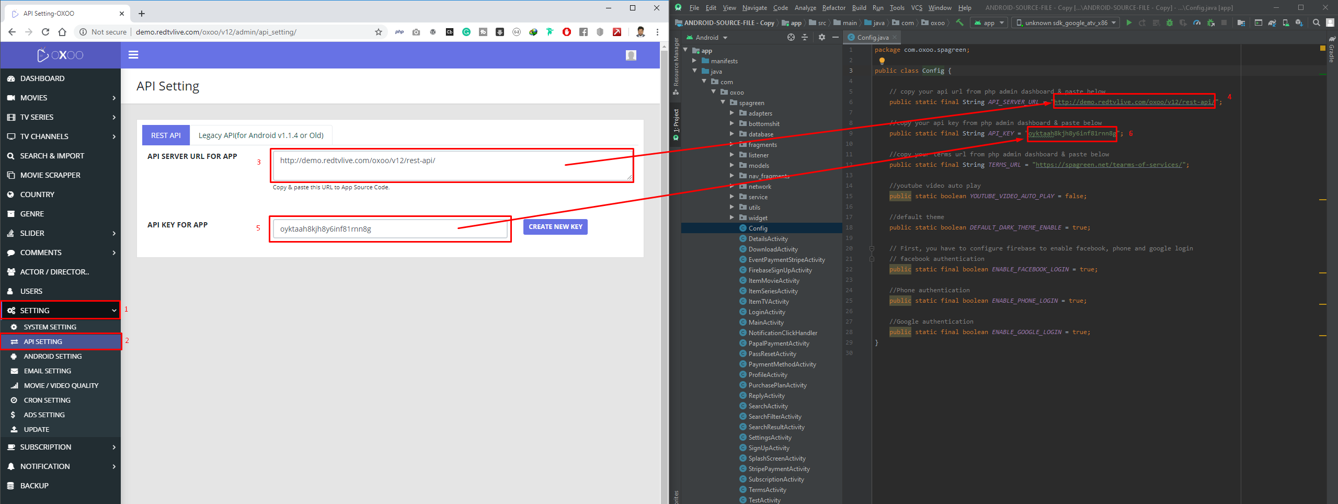1338x504 pixels.
Task: Collapse the spagreen package in tree
Action: point(723,102)
